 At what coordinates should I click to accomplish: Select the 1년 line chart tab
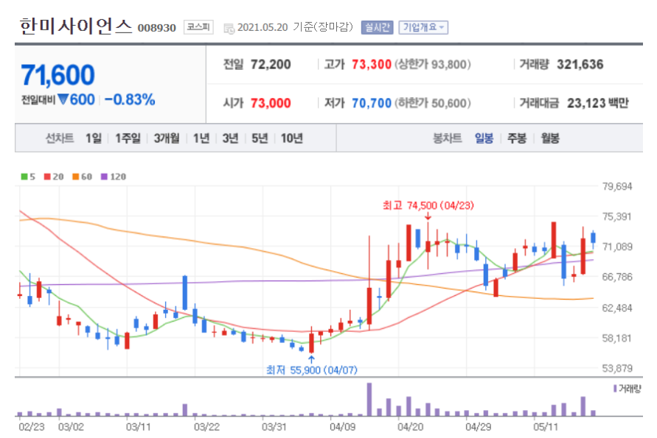(x=201, y=138)
